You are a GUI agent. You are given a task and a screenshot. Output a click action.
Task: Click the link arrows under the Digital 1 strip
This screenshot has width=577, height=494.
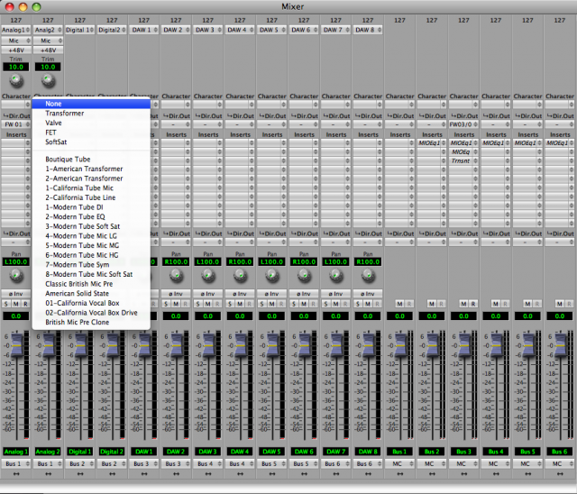(x=80, y=474)
